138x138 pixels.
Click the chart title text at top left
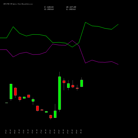[x=18, y=4]
